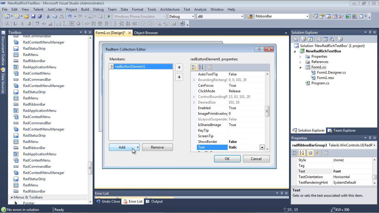Click the collection editor properties scrollbar thumb
This screenshot has height=213, width=379.
[x=267, y=111]
